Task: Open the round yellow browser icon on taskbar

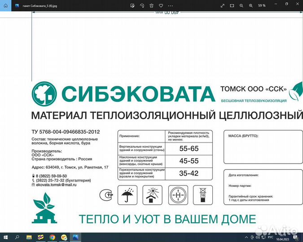Action: pos(64,238)
